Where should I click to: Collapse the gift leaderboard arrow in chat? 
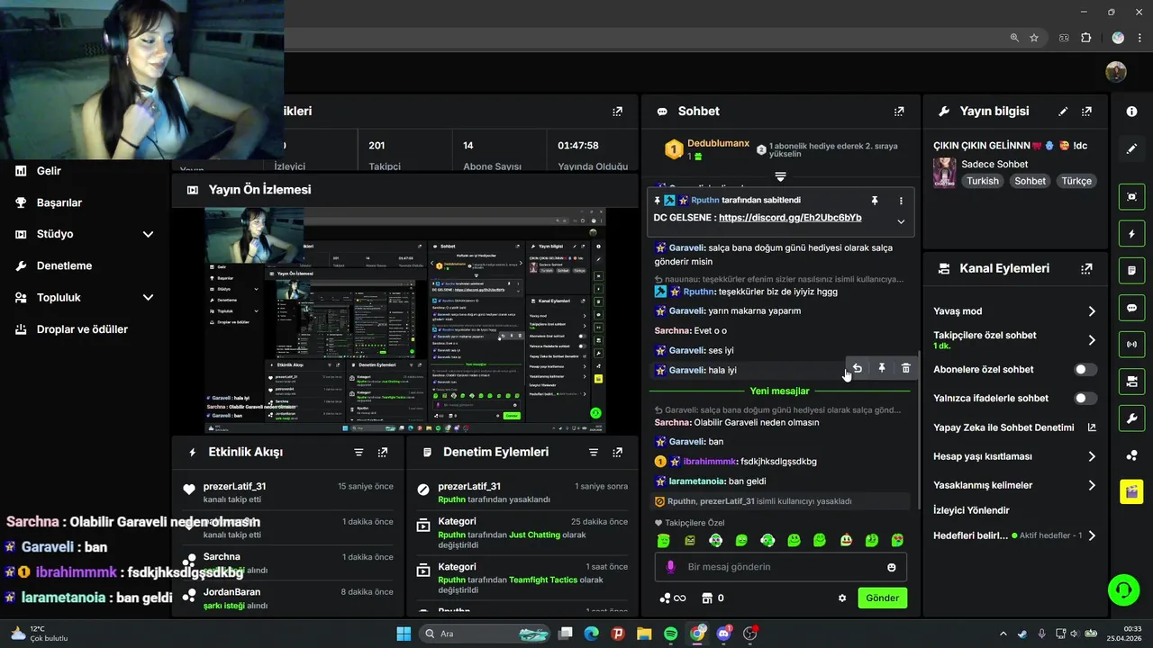[x=781, y=176]
